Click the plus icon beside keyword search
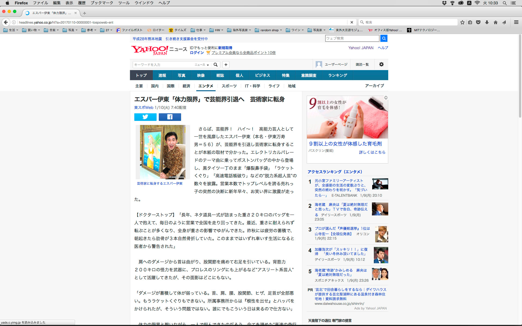Screen dimensions: 522x326 tap(226, 65)
